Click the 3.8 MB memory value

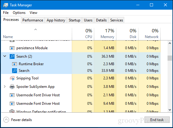coord(109,87)
